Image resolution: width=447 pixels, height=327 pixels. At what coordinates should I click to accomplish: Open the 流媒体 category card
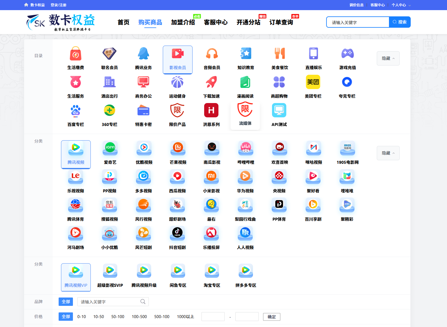tap(245, 116)
